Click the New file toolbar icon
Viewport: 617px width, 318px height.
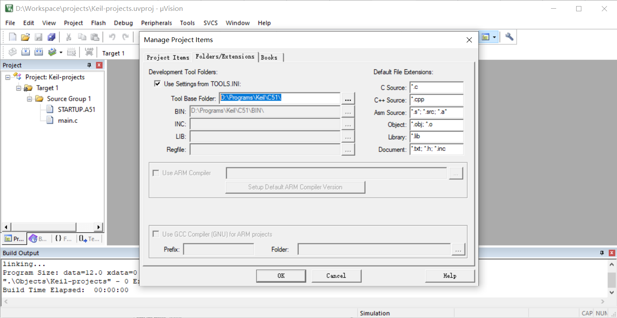pos(13,37)
